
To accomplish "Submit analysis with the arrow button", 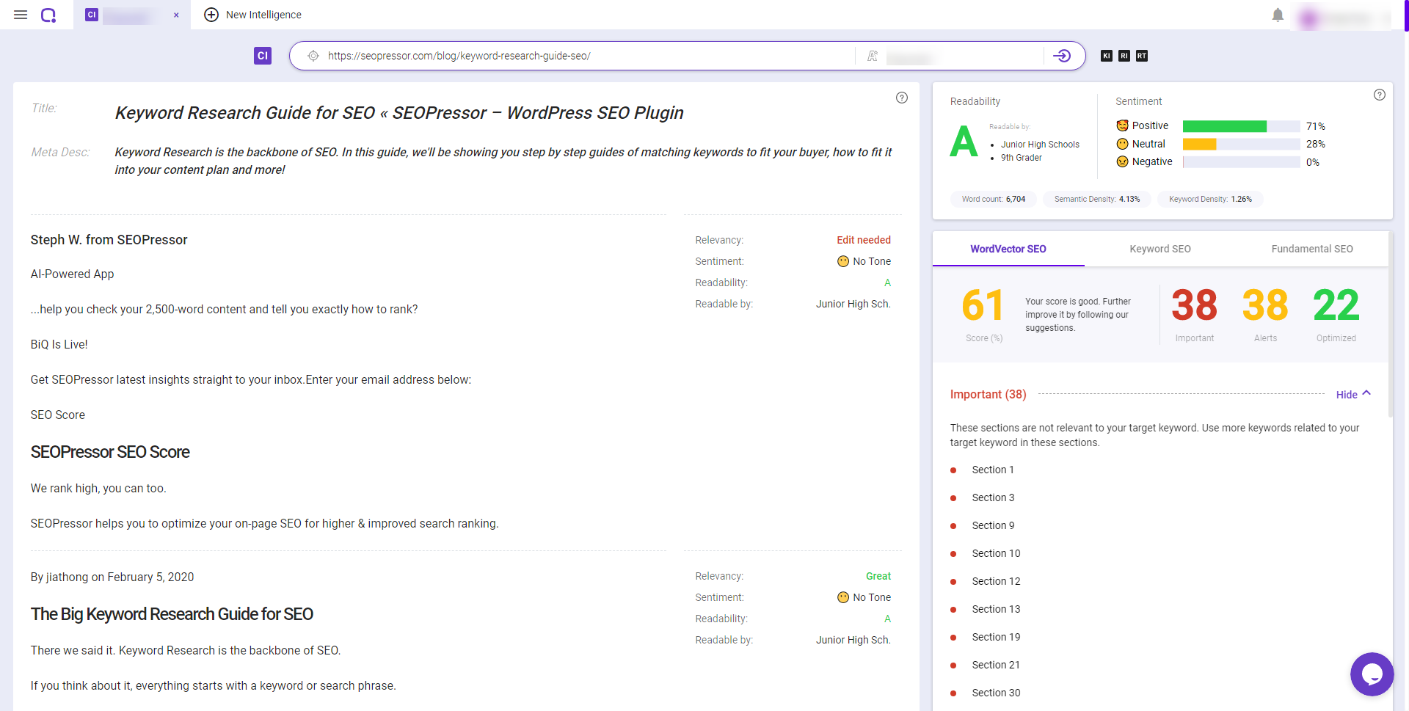I will point(1062,56).
